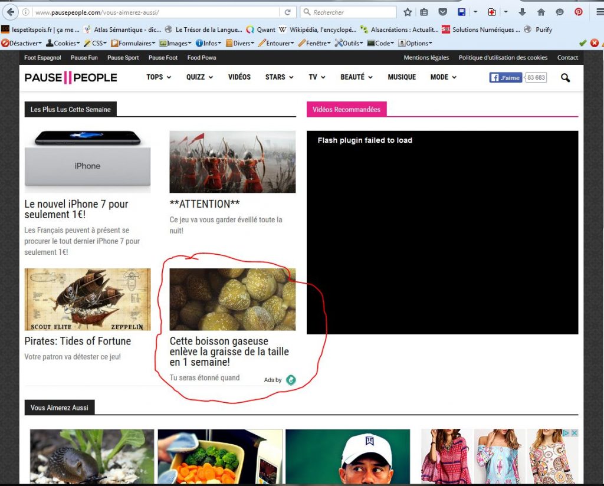The image size is (604, 486).
Task: Open the iPhone 7 article headline
Action: 76,209
